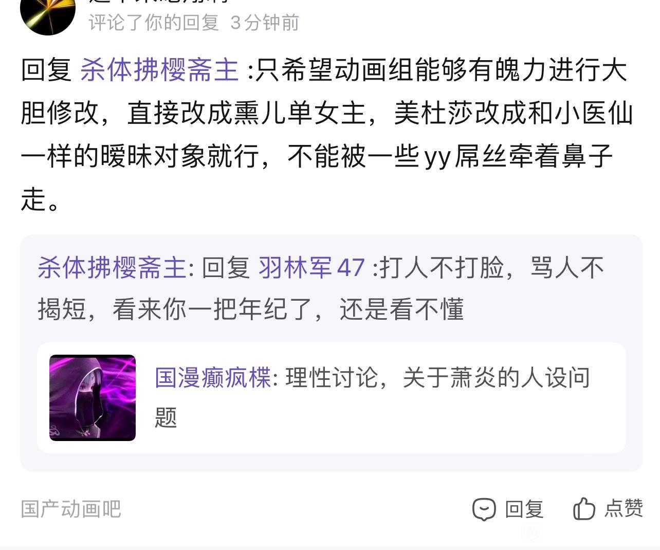Viewport: 660px width, 550px height.
Task: Tap the 3分钟前 timestamp
Action: click(264, 23)
